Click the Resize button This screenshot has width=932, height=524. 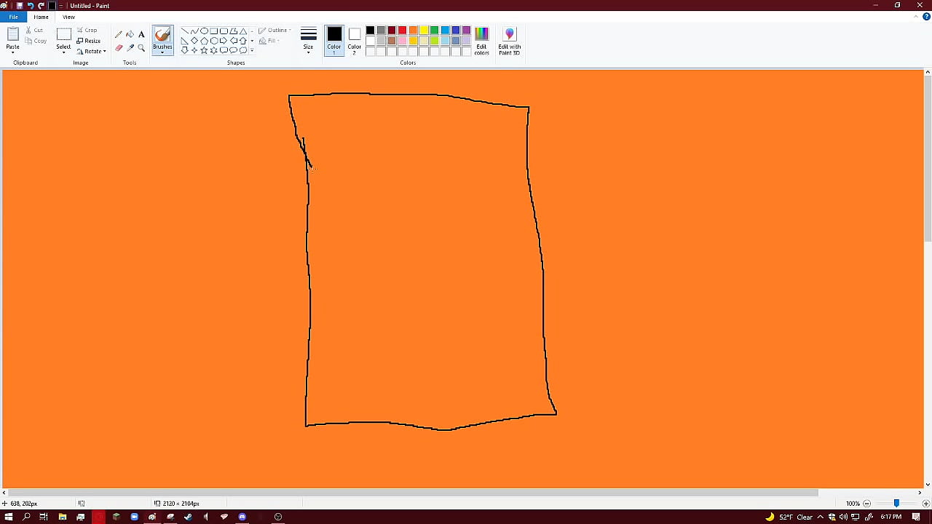89,41
